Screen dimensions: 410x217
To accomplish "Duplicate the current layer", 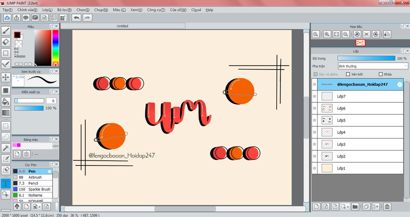I will (x=366, y=207).
